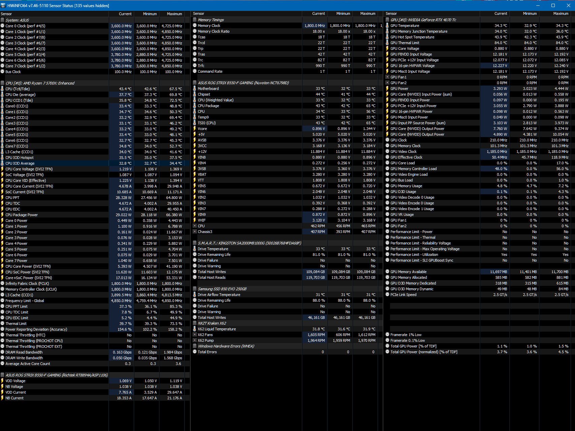The width and height of the screenshot is (575, 431).
Task: Click the chip icon beside System: ASUS
Action: (x=2, y=20)
